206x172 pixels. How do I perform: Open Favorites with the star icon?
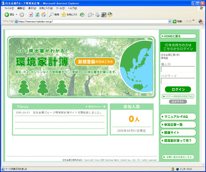(x=64, y=14)
